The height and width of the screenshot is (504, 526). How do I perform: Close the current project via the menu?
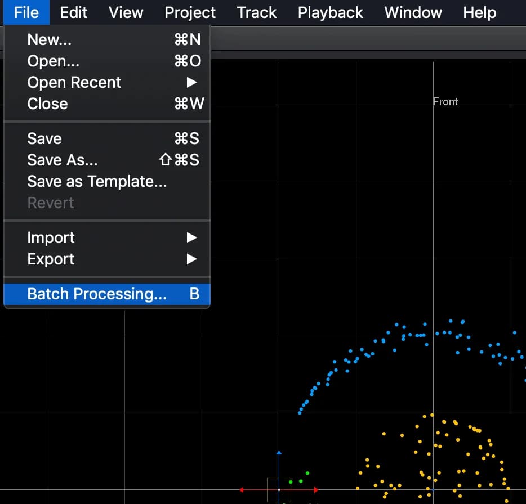(x=47, y=103)
